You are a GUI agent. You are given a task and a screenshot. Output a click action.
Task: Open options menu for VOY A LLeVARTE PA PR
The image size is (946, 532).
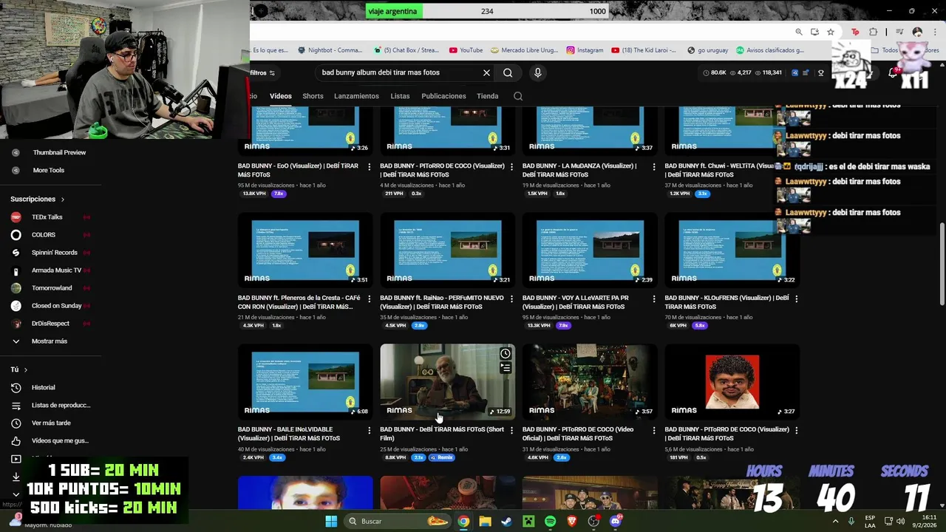click(653, 299)
